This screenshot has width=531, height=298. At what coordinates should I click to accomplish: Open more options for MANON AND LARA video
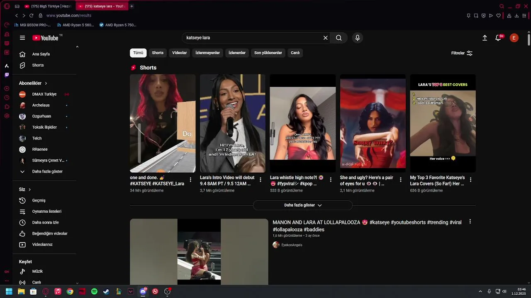coord(470,222)
